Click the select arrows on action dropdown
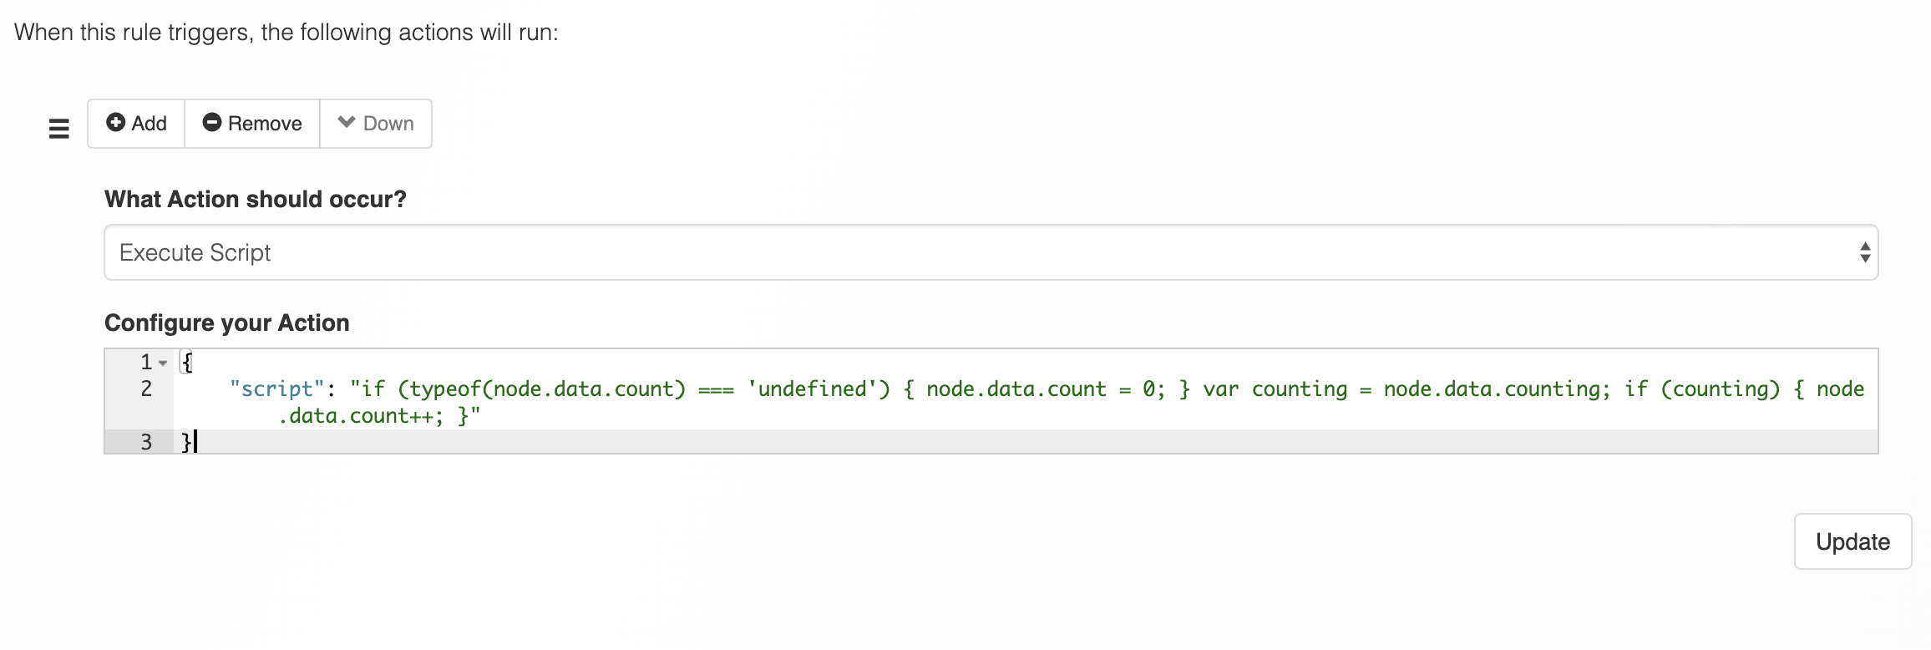The width and height of the screenshot is (1931, 650). click(x=1864, y=252)
